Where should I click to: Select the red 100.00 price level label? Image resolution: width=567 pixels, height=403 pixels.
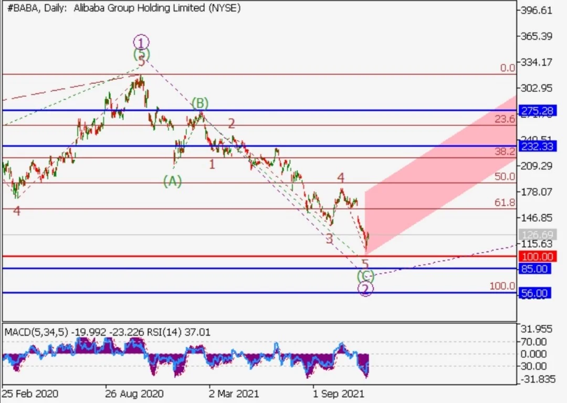coord(538,256)
